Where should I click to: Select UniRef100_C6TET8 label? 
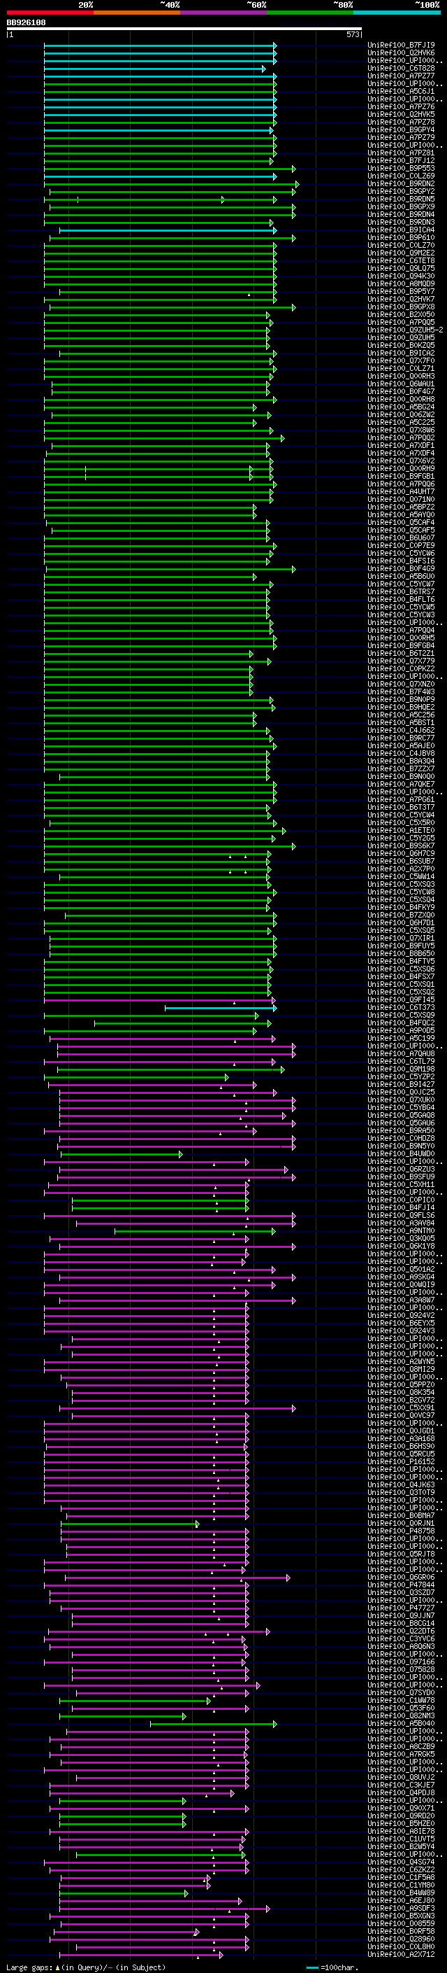point(401,260)
